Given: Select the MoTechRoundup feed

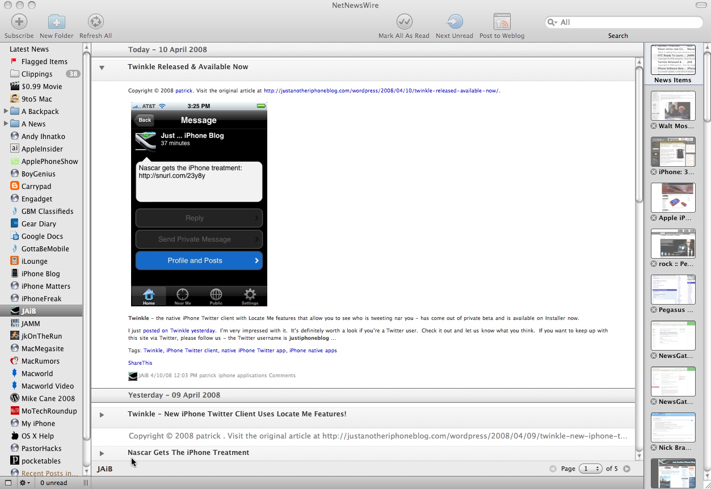Looking at the screenshot, I should (x=49, y=411).
